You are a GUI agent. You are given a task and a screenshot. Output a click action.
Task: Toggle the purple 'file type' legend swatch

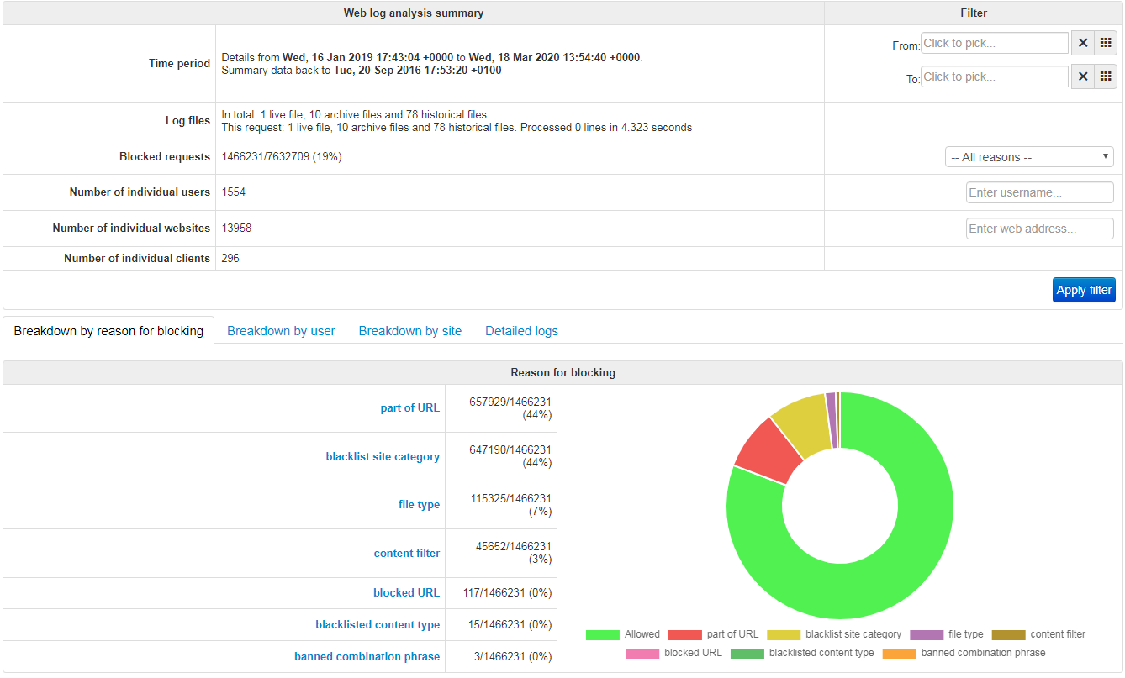pyautogui.click(x=926, y=634)
